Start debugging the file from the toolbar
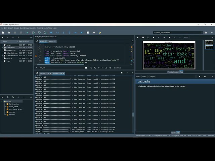Screen dimensions: 215x161 tap(51, 33)
